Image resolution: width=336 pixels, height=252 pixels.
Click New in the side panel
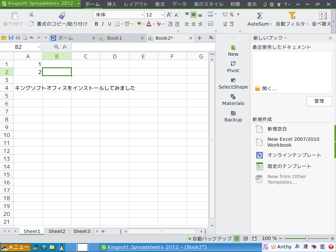click(233, 51)
